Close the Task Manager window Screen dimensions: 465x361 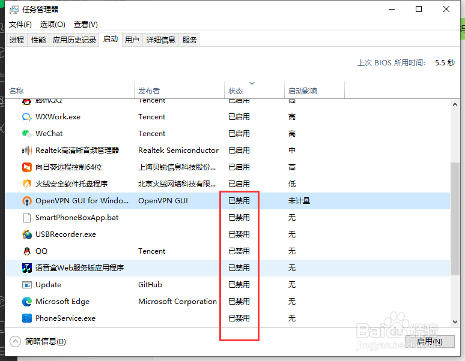[446, 9]
